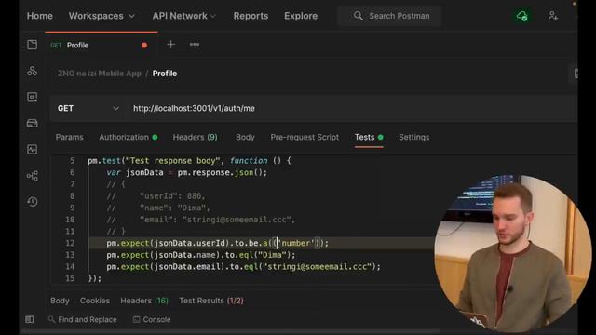Open the response Body tab
This screenshot has width=596, height=335.
60,301
